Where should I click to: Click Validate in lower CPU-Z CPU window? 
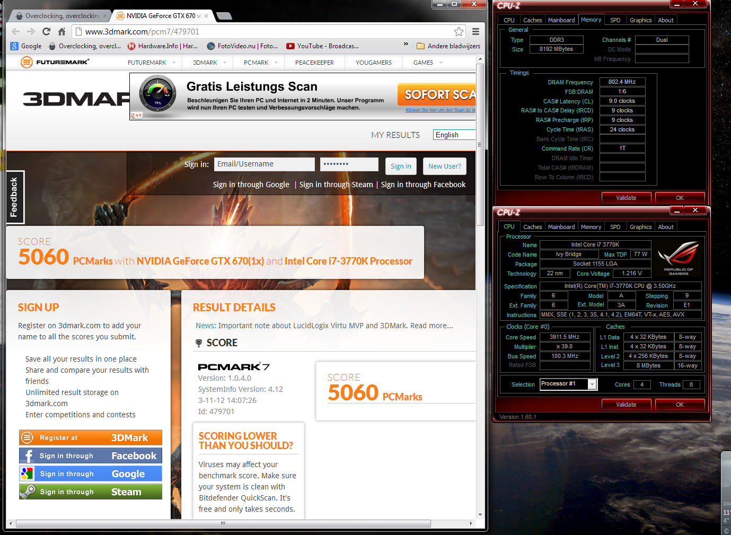pos(626,405)
